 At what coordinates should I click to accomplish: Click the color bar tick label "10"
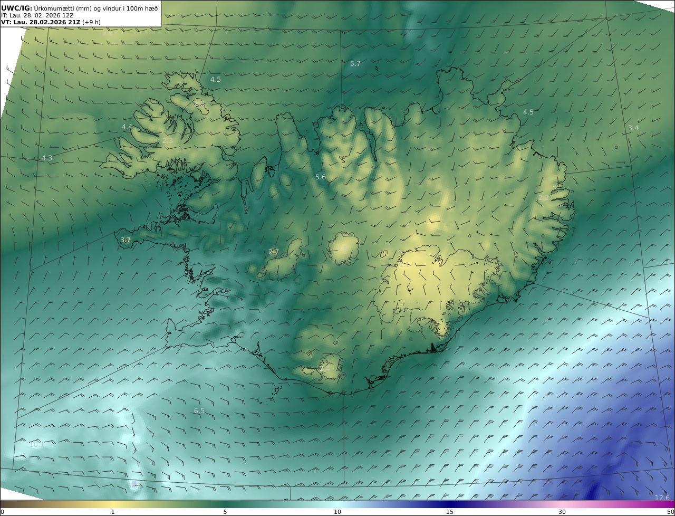[x=337, y=512]
